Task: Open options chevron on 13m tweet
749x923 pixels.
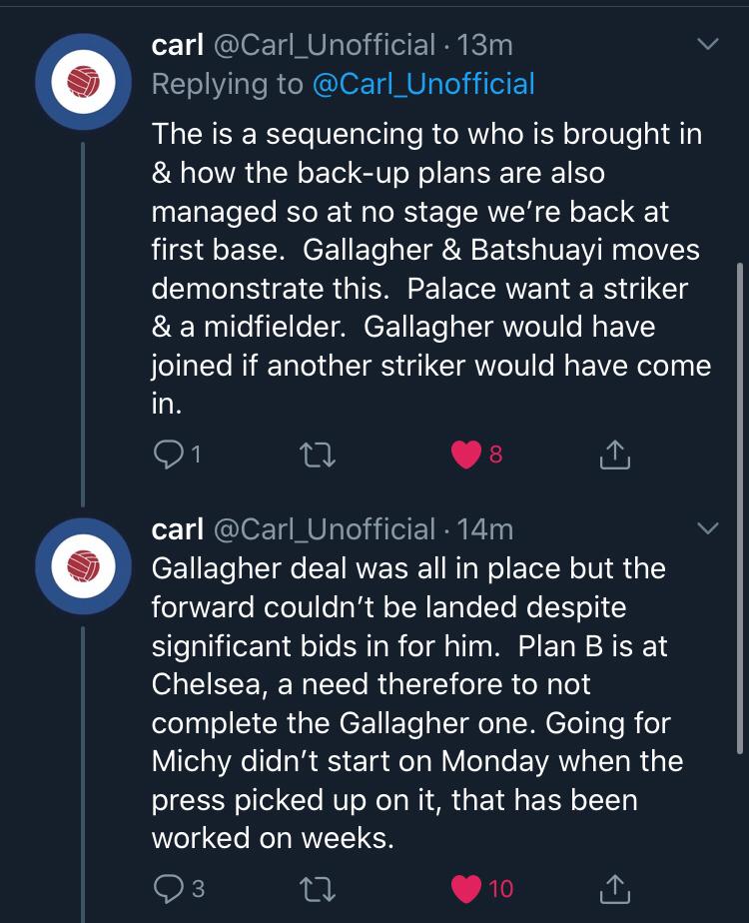Action: click(707, 45)
